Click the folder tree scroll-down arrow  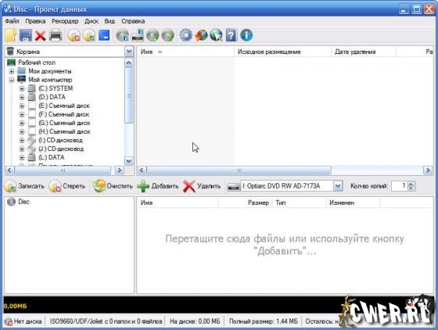(x=128, y=161)
